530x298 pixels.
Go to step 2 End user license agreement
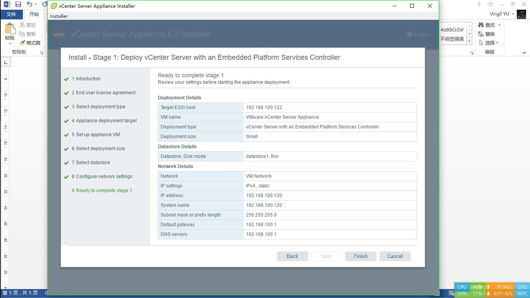tap(104, 93)
